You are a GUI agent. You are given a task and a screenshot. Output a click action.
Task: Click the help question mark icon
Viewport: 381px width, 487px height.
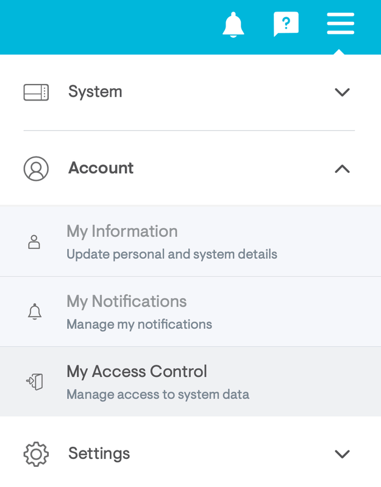click(x=286, y=25)
